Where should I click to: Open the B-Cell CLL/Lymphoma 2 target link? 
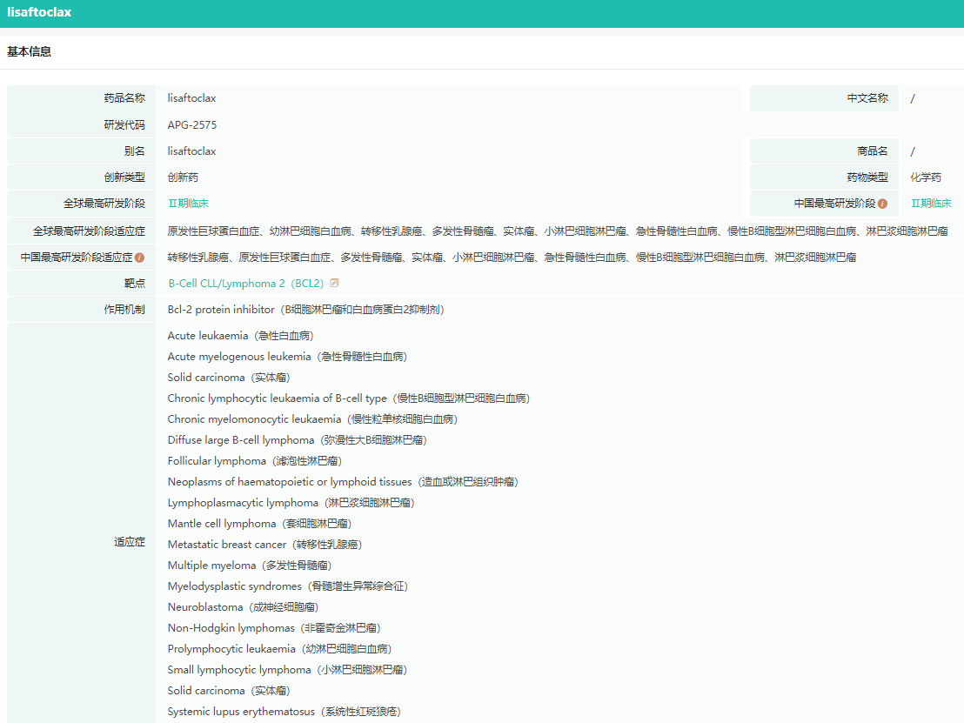tap(245, 284)
